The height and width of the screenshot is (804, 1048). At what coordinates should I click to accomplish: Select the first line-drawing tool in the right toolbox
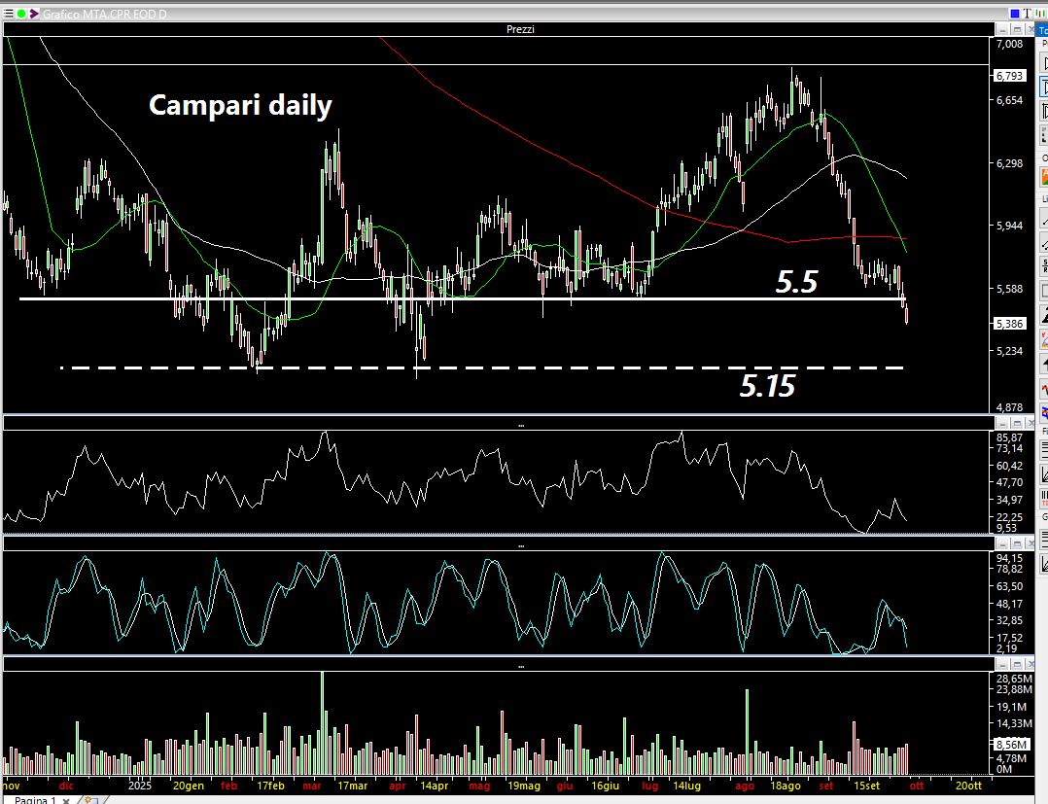coord(1044,220)
